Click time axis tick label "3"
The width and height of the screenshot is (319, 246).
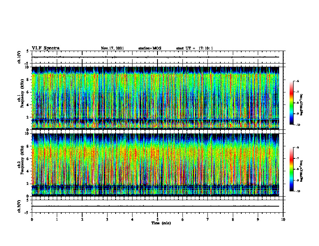click(x=107, y=219)
